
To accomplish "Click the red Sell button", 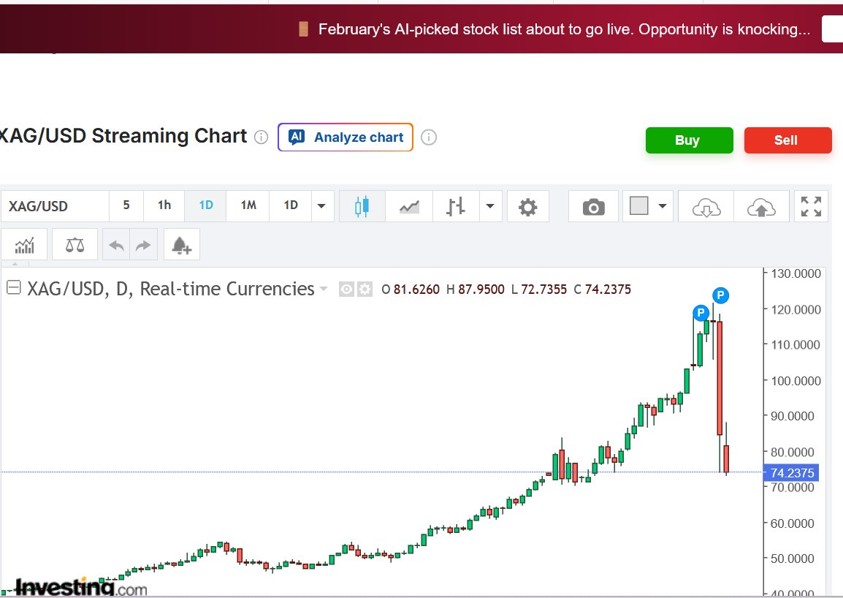I will tap(787, 140).
